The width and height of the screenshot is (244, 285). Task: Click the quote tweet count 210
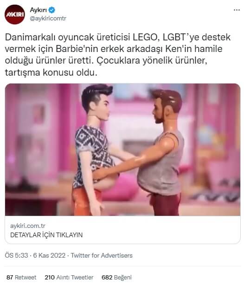[x=50, y=278]
